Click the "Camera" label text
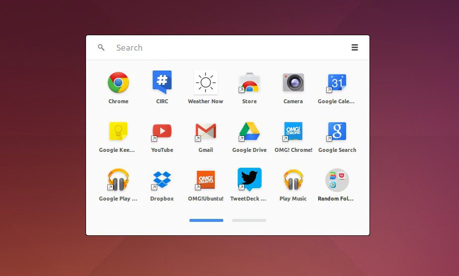 (x=293, y=101)
